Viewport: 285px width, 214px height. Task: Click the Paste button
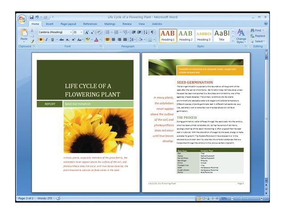[x=24, y=36]
